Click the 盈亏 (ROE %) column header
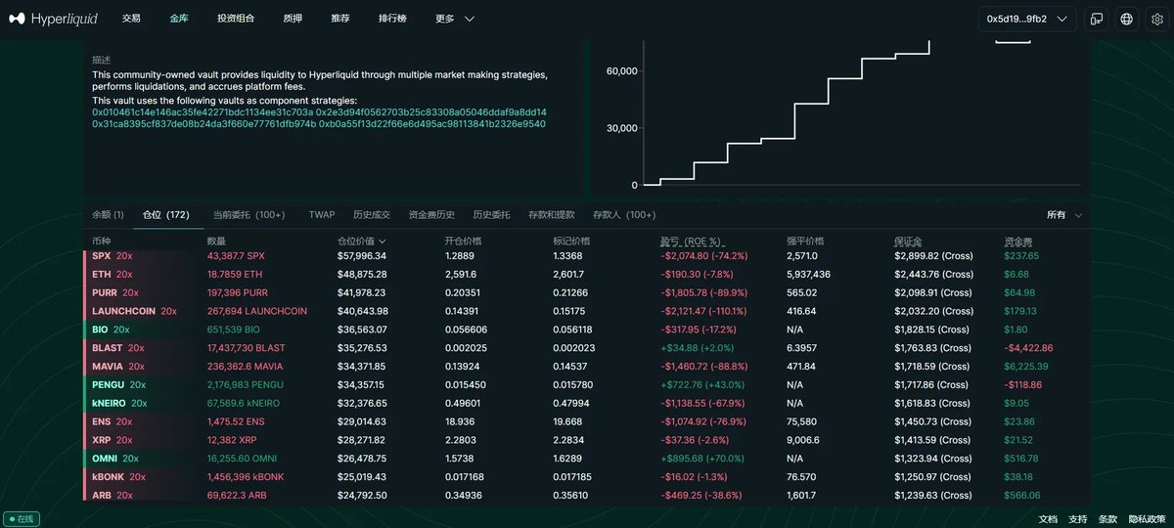 693,241
